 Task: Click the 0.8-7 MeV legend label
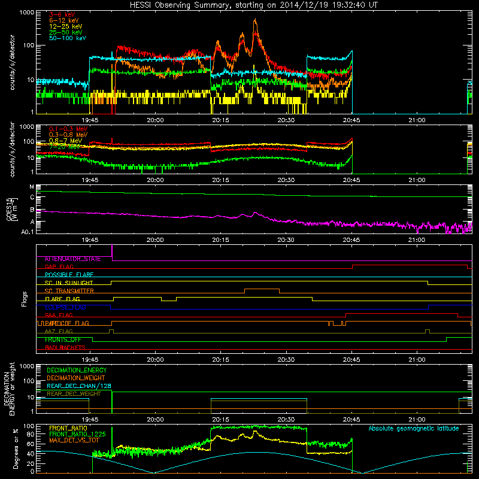66,141
